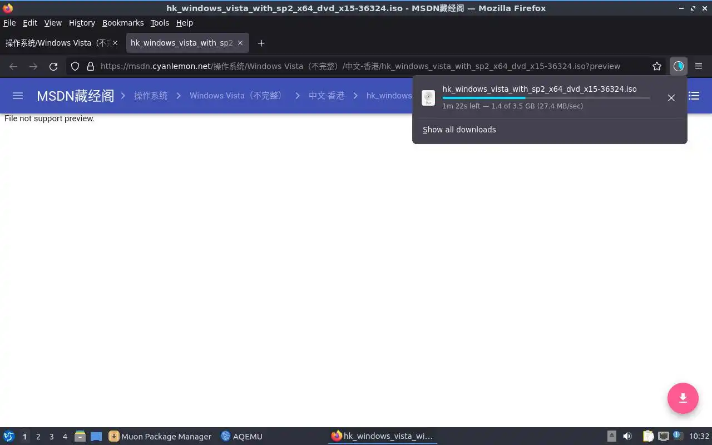The width and height of the screenshot is (712, 445).
Task: Open network status tray icon
Action: click(x=663, y=436)
